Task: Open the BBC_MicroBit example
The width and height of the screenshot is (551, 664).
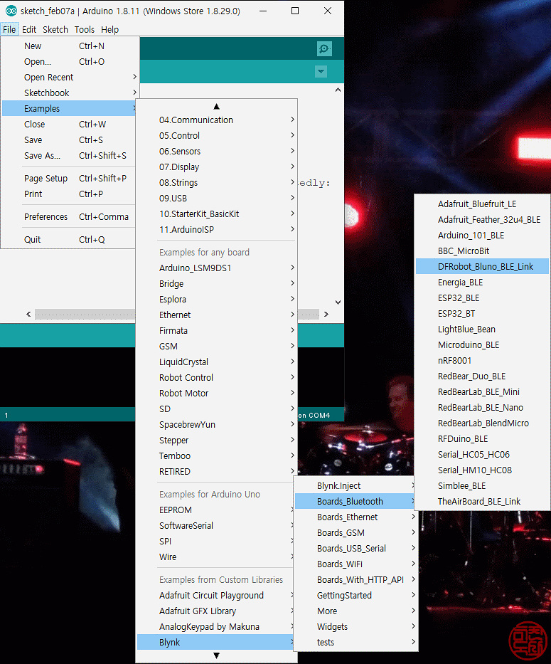Action: click(x=482, y=251)
